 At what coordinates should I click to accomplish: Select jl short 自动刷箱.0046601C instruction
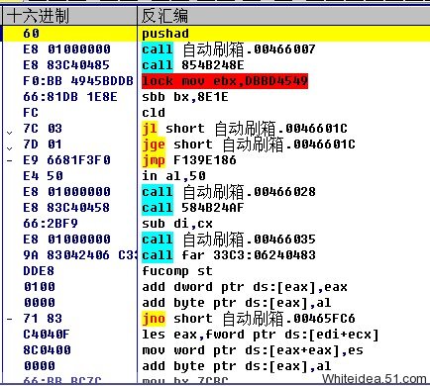[245, 129]
